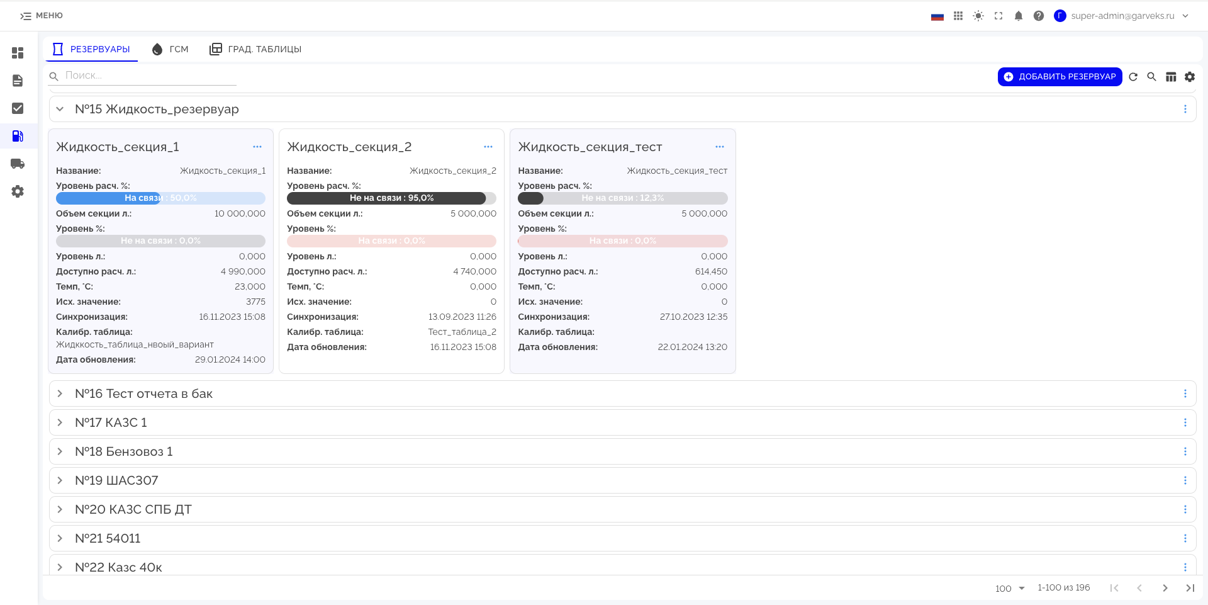Open the apps grid icon
The image size is (1208, 605).
point(958,16)
